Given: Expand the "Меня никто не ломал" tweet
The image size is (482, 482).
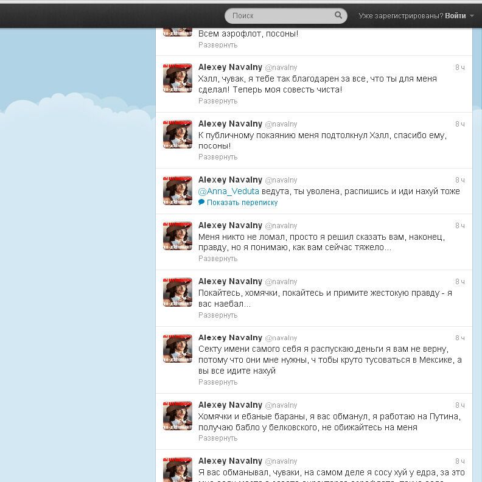Looking at the screenshot, I should tap(218, 259).
